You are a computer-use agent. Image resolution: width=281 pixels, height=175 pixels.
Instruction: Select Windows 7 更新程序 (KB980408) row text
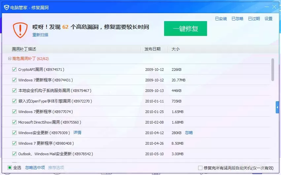[46, 143]
